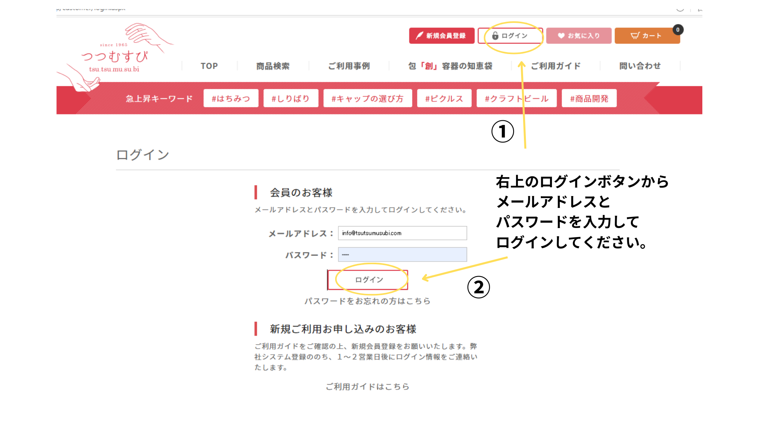Image resolution: width=758 pixels, height=426 pixels.
Task: Open the 商品検索 menu
Action: [x=273, y=66]
